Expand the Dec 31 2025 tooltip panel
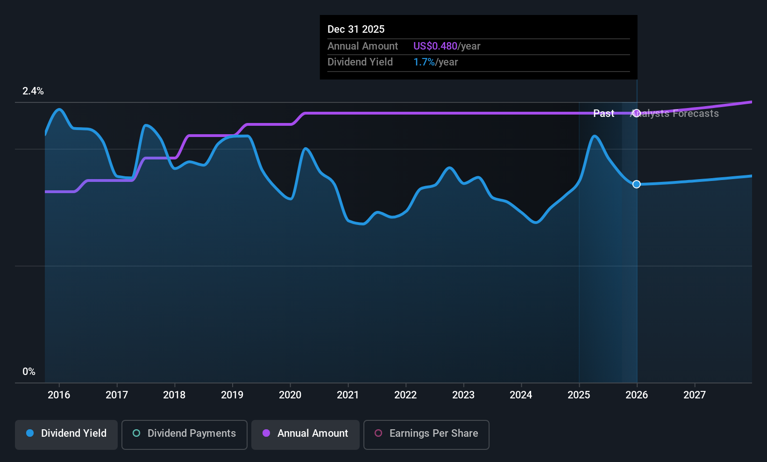Screen dimensions: 767x462 click(x=478, y=47)
